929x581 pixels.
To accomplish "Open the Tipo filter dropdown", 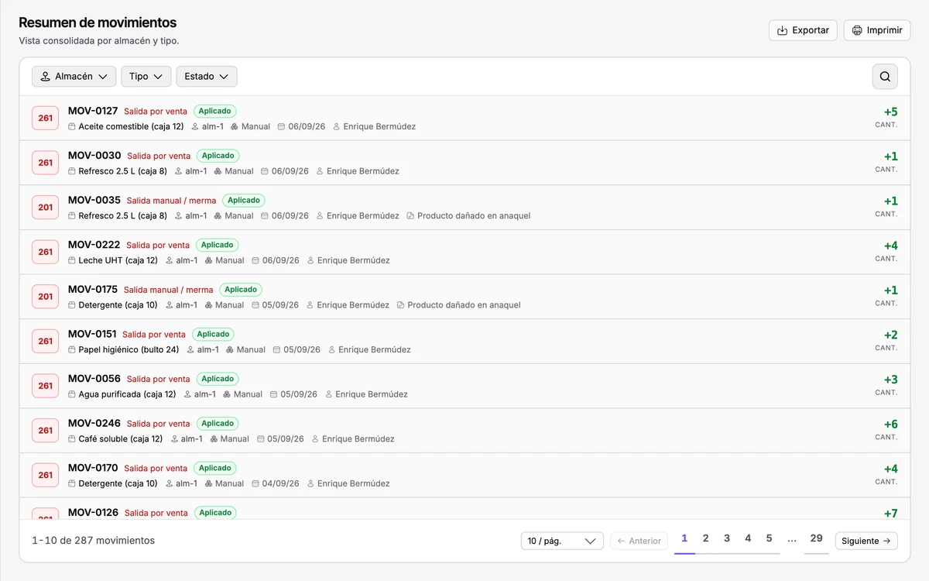I will click(x=146, y=77).
